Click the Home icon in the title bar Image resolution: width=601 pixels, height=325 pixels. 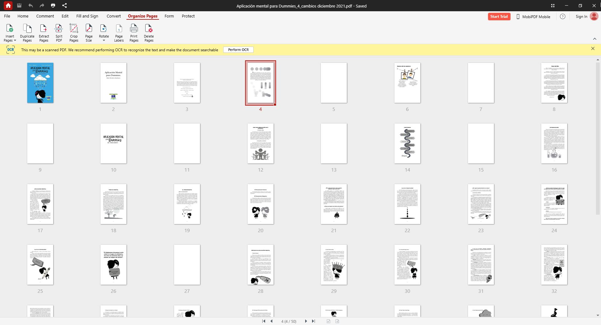[8, 6]
